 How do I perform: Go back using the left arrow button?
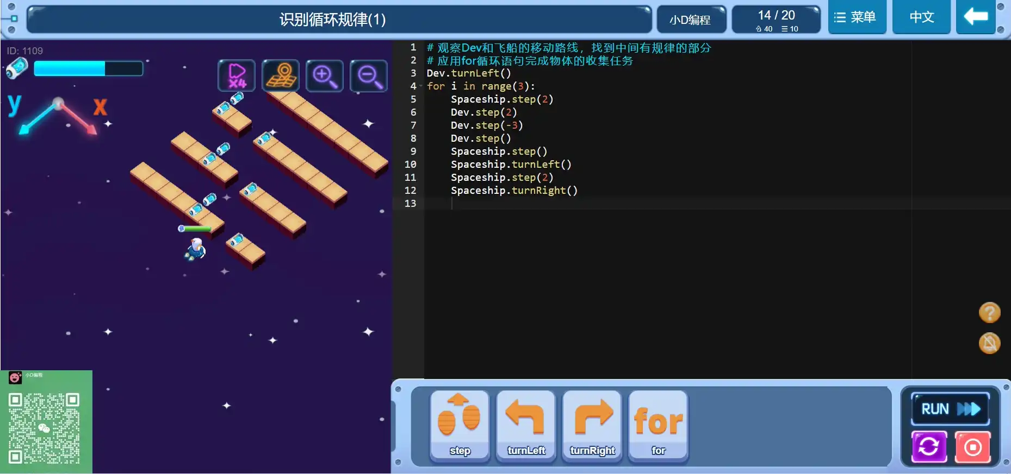pyautogui.click(x=976, y=17)
